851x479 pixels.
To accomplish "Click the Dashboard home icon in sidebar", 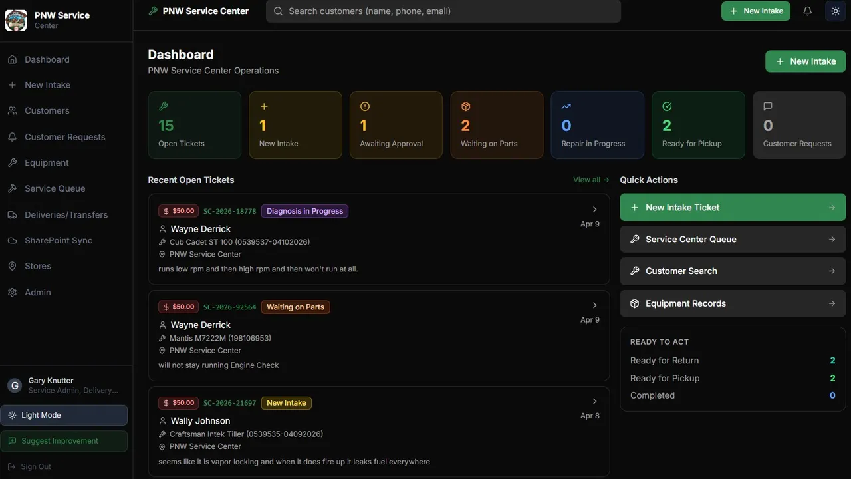I will click(12, 59).
